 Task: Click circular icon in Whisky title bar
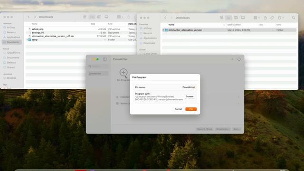239,59
